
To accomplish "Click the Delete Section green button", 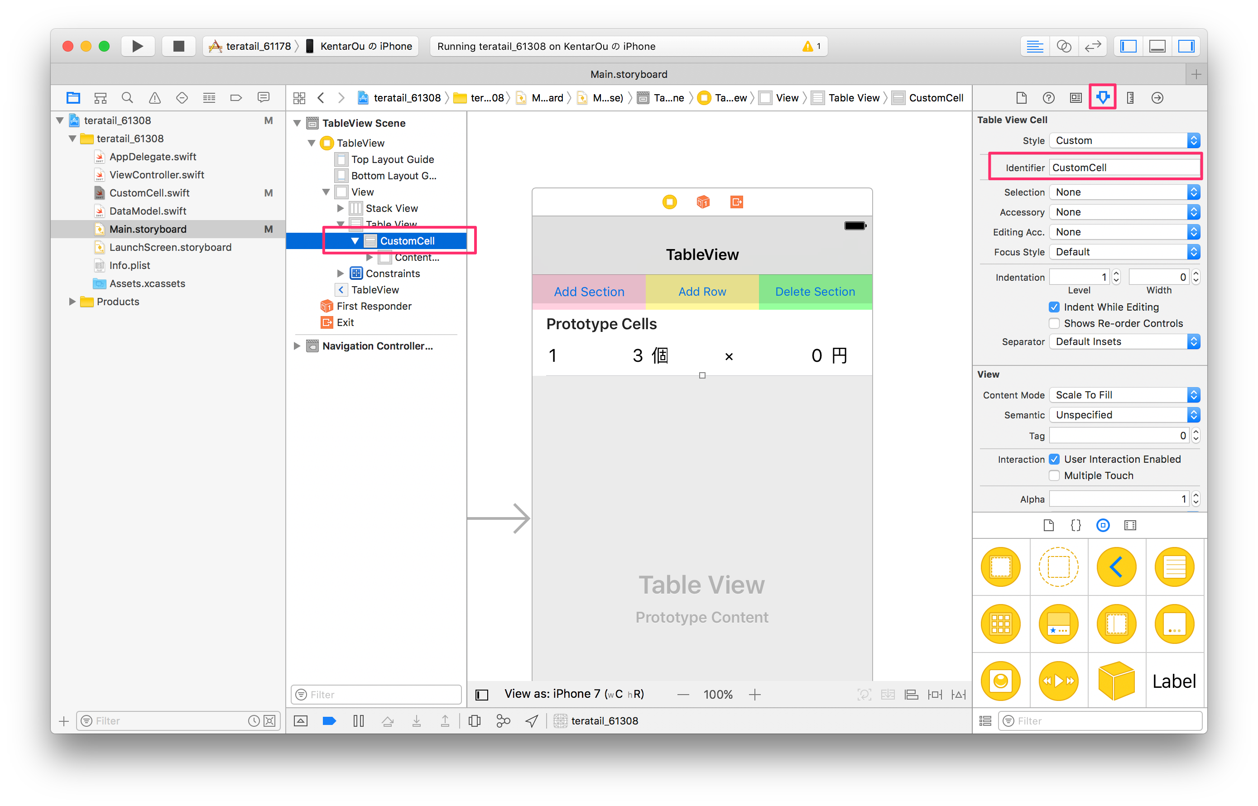I will coord(815,292).
